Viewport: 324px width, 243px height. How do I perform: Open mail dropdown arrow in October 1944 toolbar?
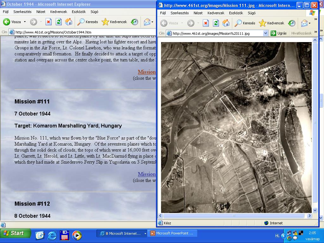(153, 22)
